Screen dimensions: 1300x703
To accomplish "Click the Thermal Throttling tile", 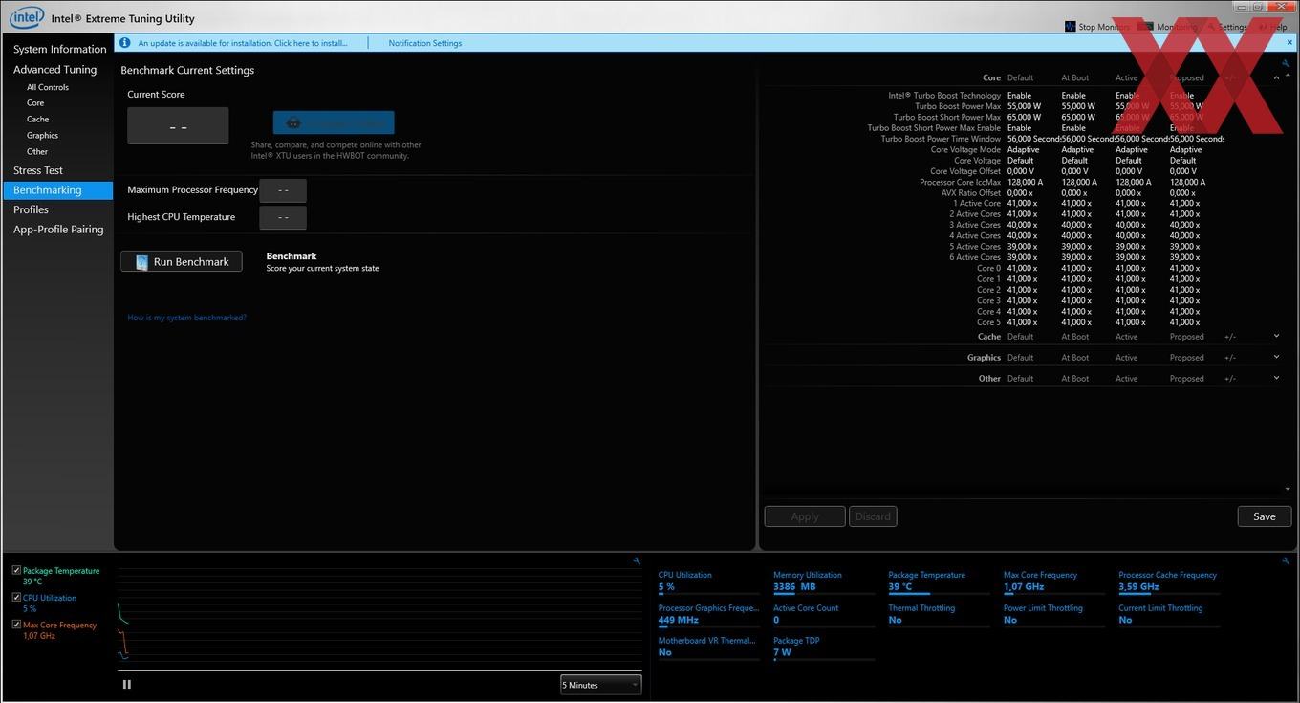I will (940, 614).
